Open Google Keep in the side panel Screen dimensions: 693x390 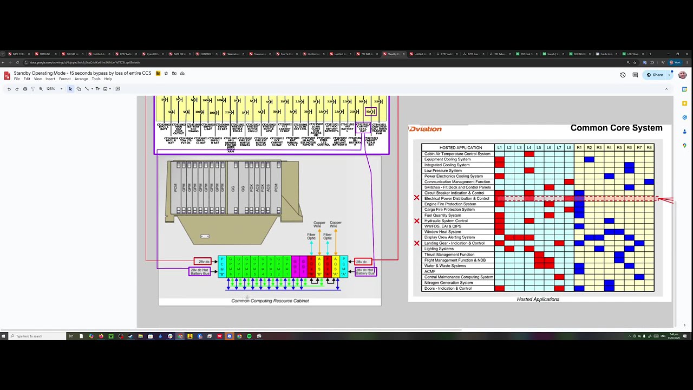[x=684, y=103]
